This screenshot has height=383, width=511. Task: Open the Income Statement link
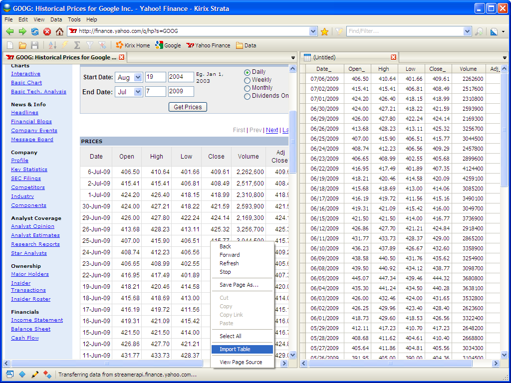click(37, 320)
